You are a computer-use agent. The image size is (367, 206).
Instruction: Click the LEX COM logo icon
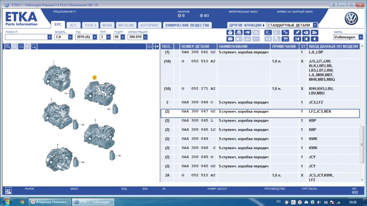(8, 191)
